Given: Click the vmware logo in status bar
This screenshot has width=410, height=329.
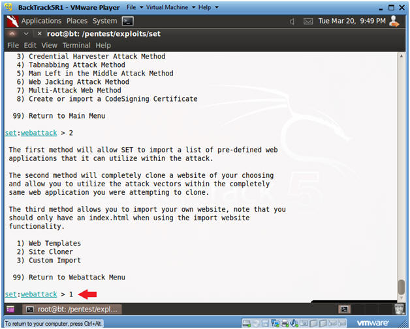Looking at the screenshot, I should click(373, 323).
